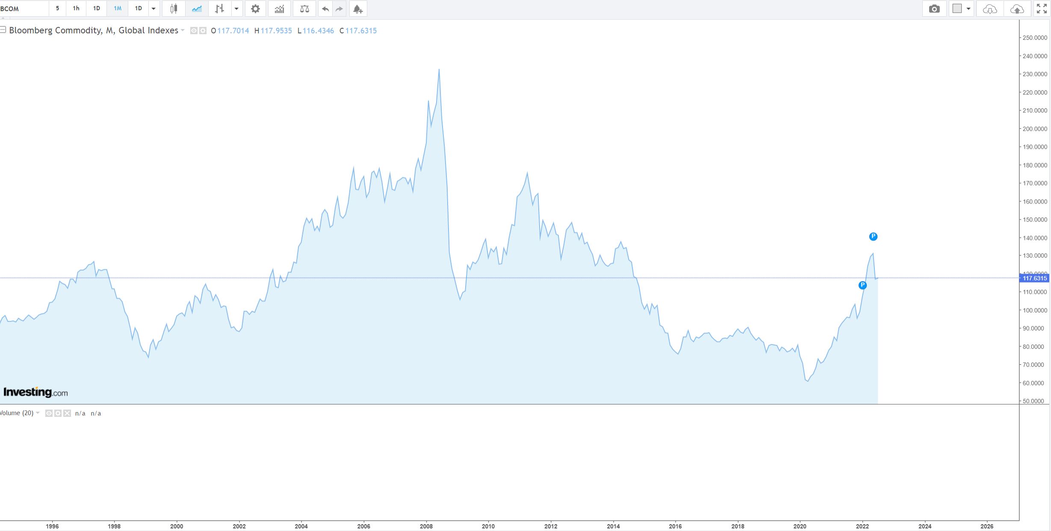Expand the Volume (20) dropdown arrow
Screen dimensions: 1051x531
(x=38, y=413)
